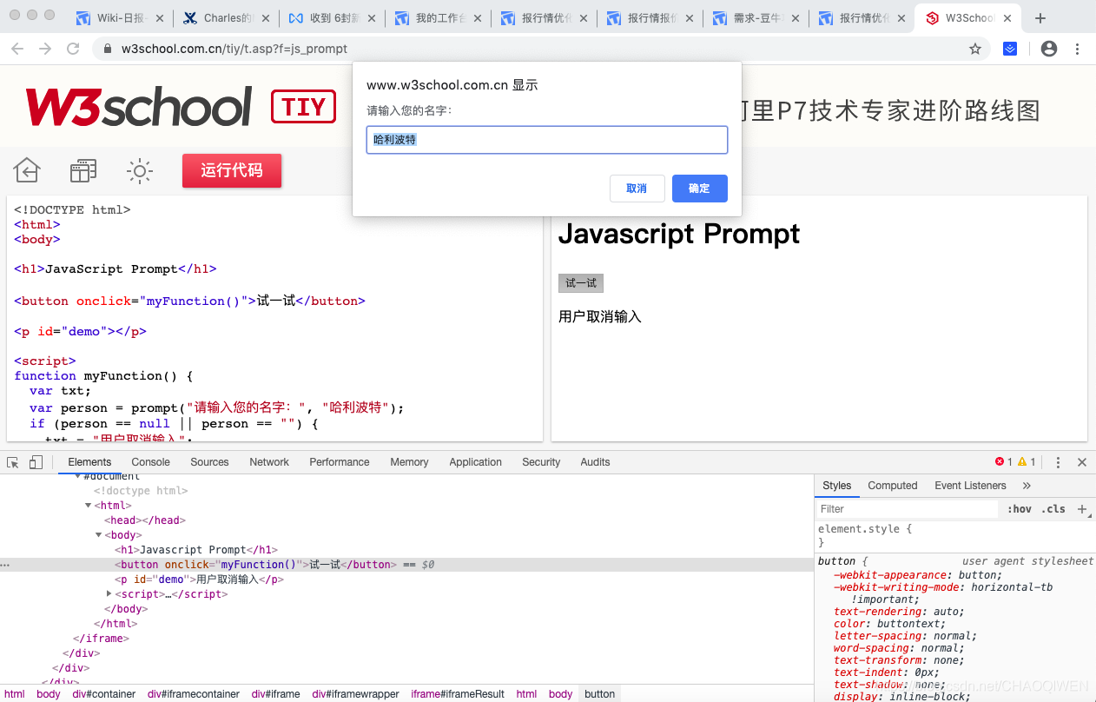Click the 确定 button in prompt dialog
This screenshot has height=702, width=1096.
(699, 189)
